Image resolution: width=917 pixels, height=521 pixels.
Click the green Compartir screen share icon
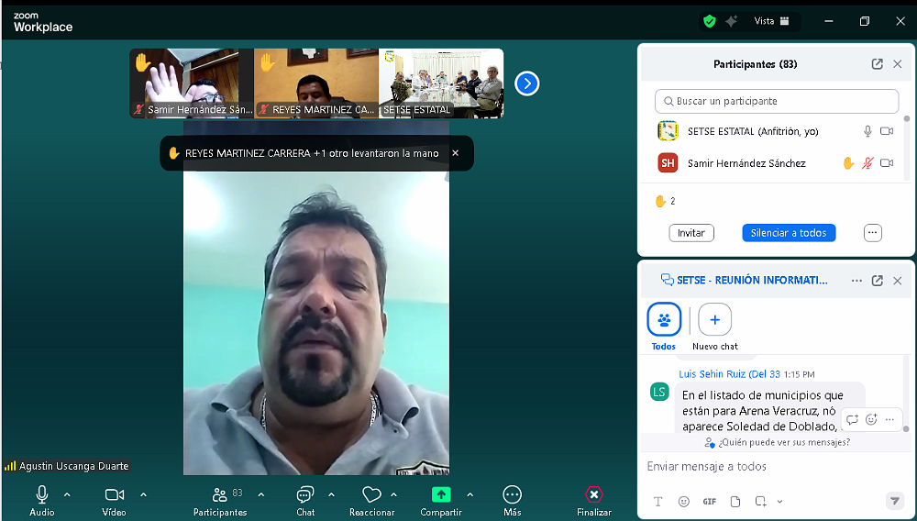(441, 494)
